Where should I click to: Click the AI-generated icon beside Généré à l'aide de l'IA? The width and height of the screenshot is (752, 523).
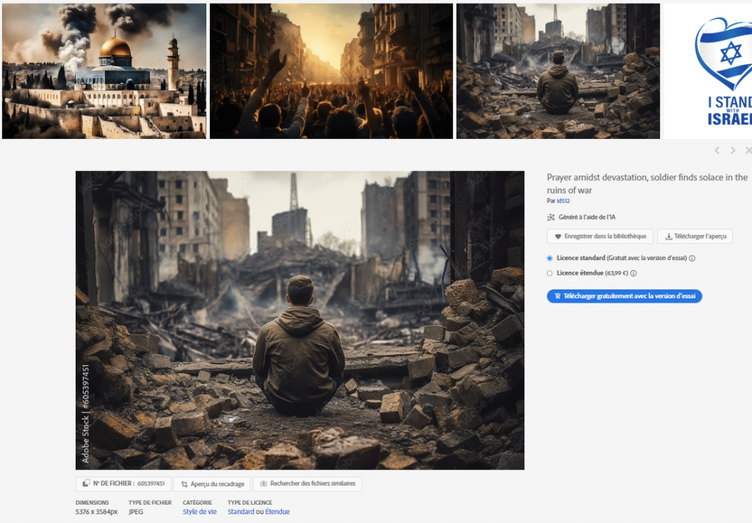pos(551,217)
